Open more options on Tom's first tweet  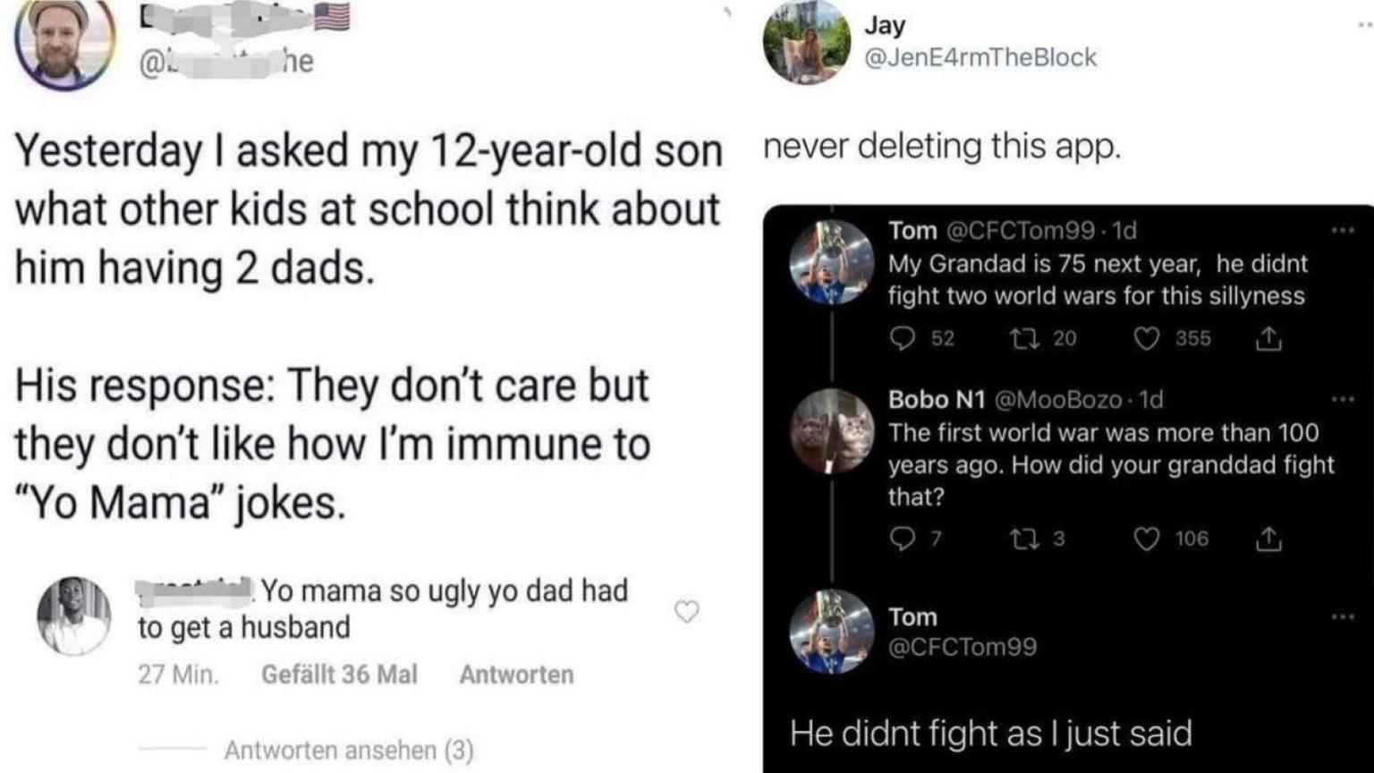[x=1343, y=231]
